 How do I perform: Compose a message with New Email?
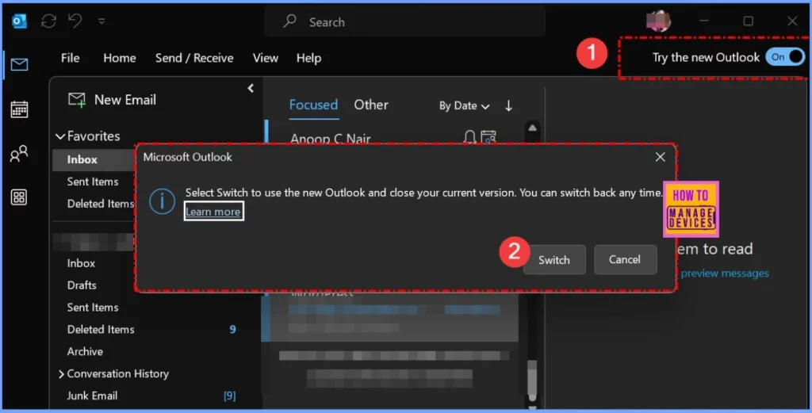[x=113, y=100]
